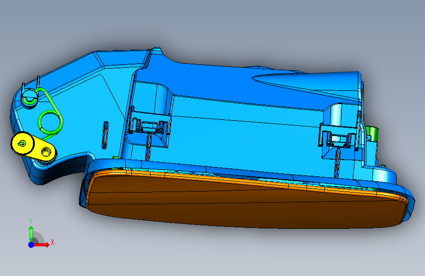Pick the larger hole in the yellow lever

[x=46, y=152]
